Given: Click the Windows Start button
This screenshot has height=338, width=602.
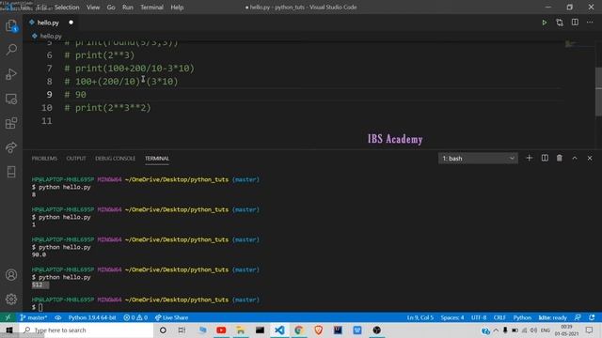Looking at the screenshot, I should pos(9,330).
